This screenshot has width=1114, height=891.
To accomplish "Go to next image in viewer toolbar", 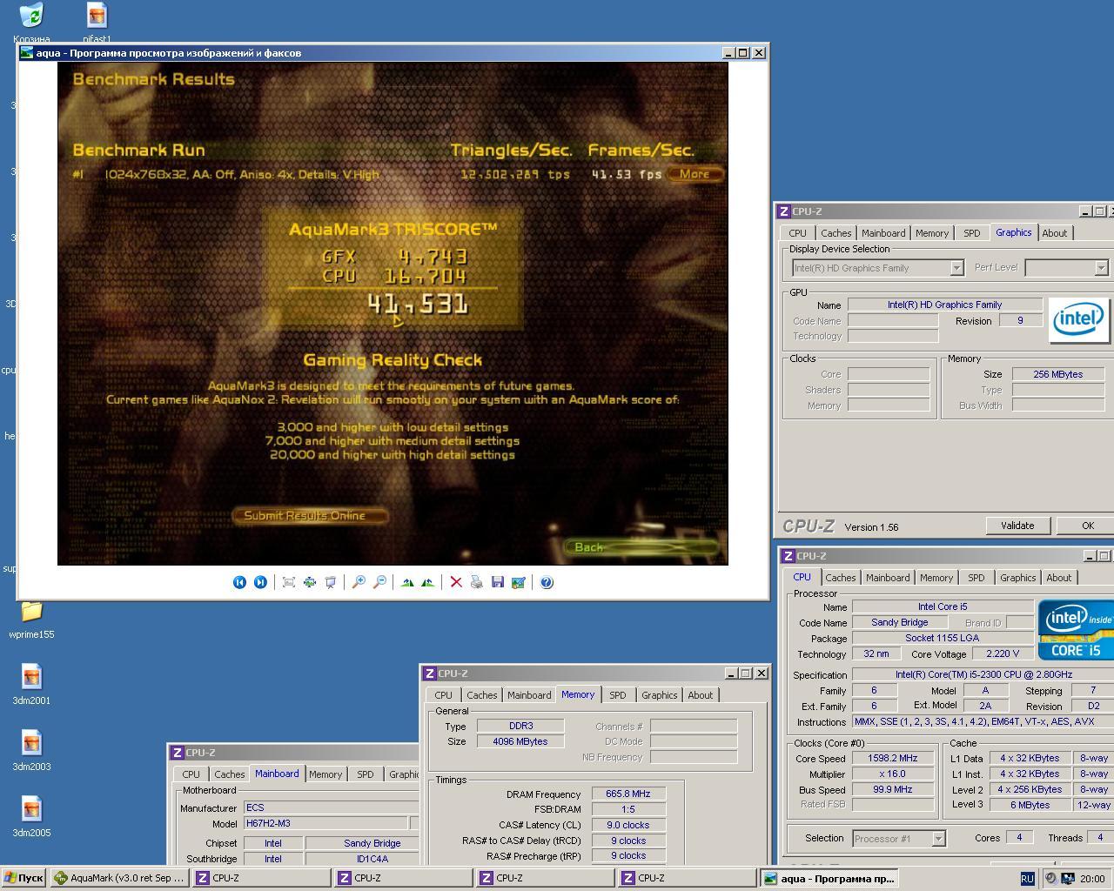I will point(260,582).
